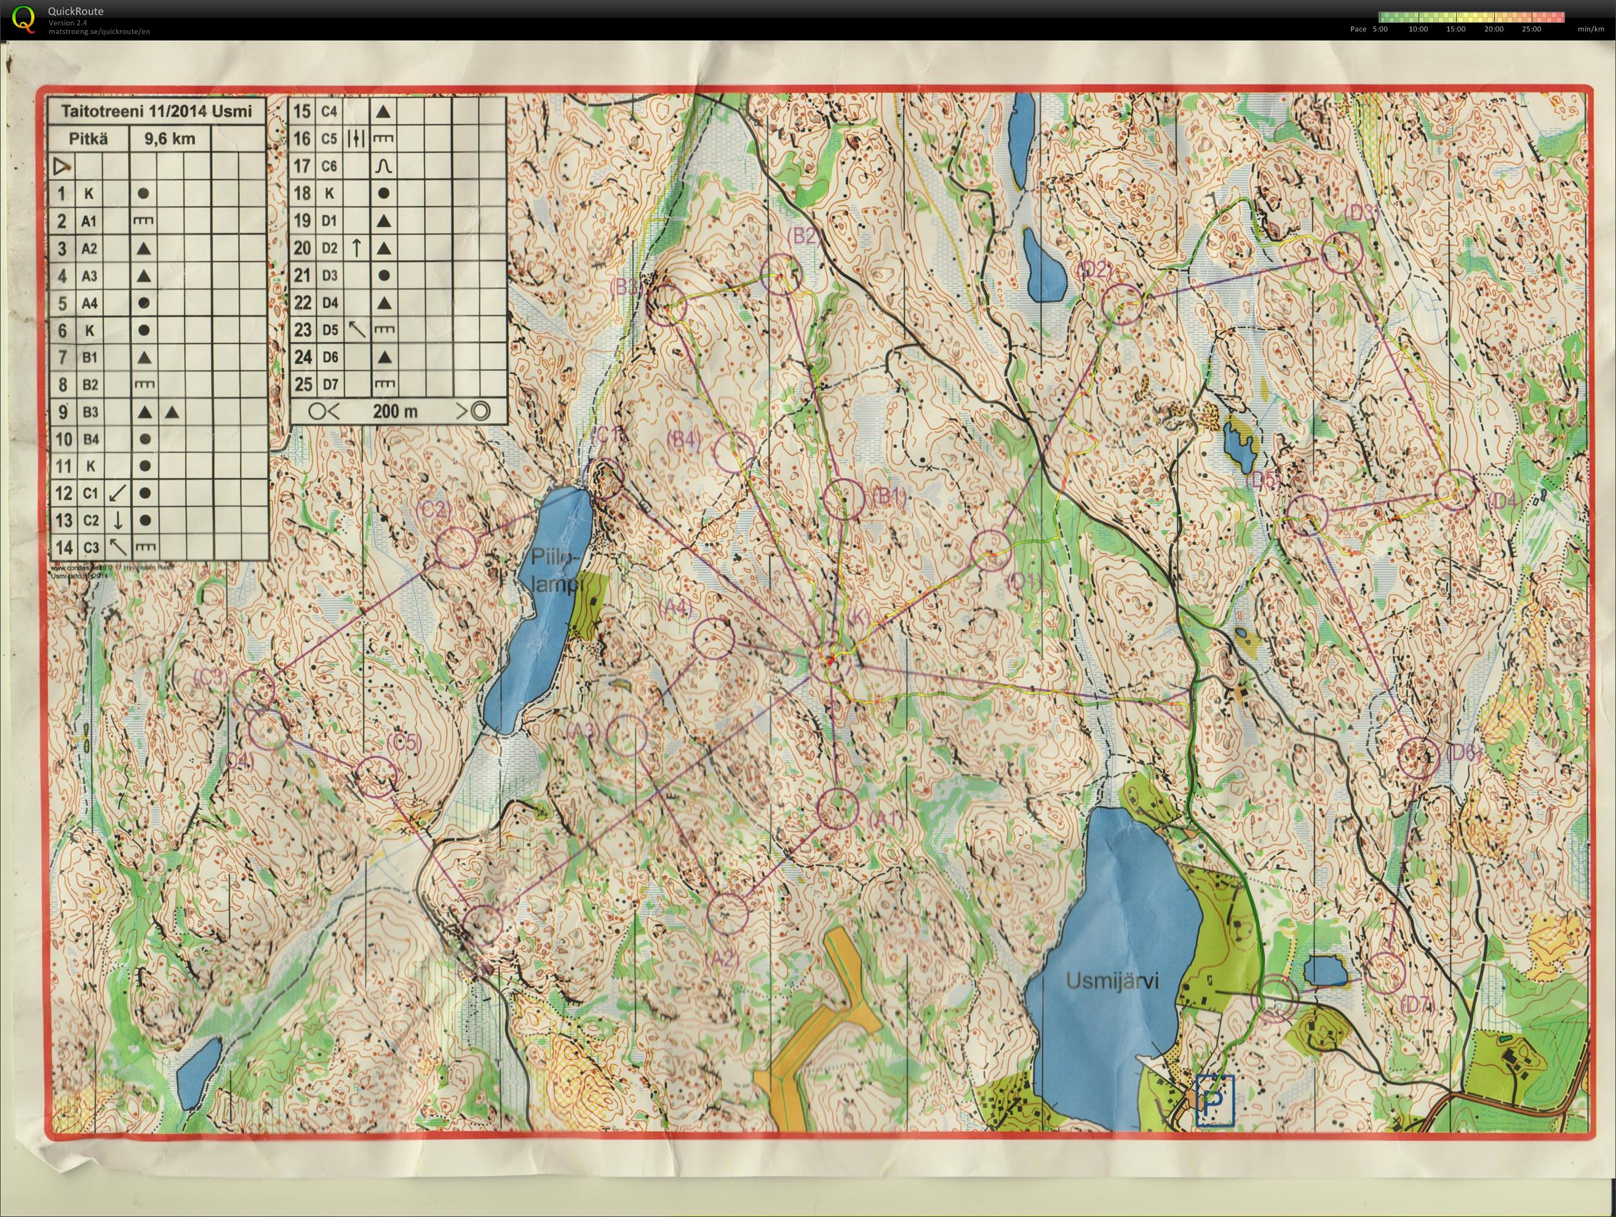Click the (A2) control label on map
The image size is (1616, 1217).
tap(723, 958)
